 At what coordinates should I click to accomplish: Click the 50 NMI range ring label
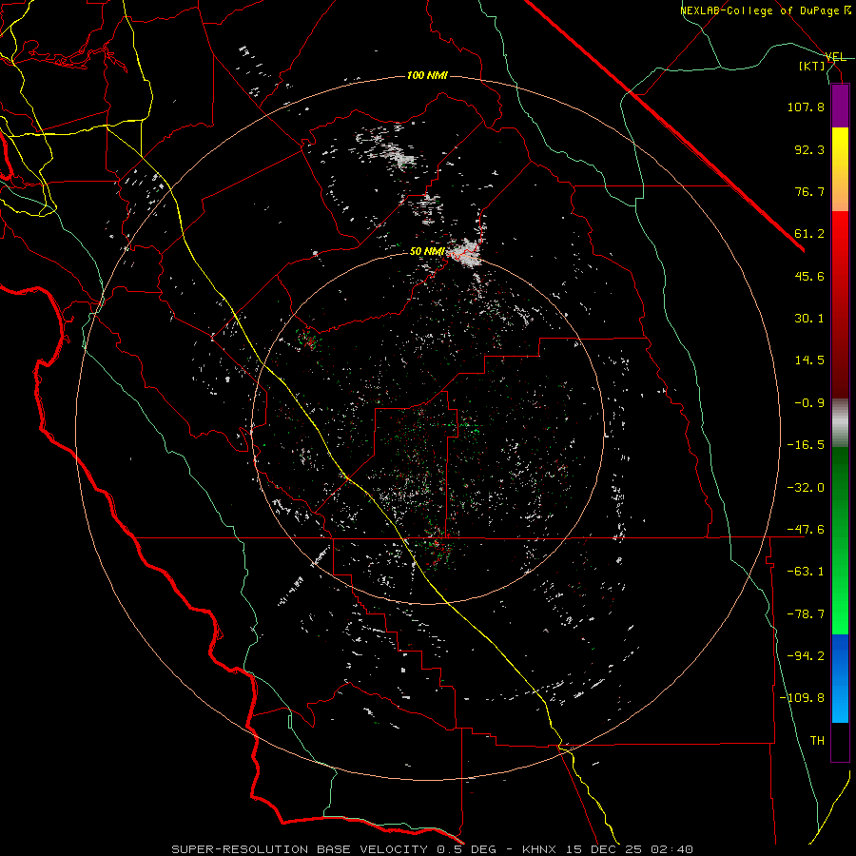point(427,251)
